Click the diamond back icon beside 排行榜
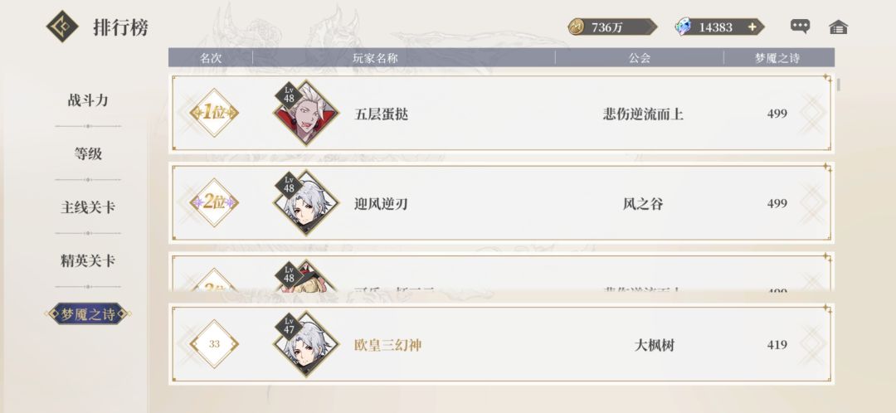This screenshot has width=896, height=413. click(62, 27)
